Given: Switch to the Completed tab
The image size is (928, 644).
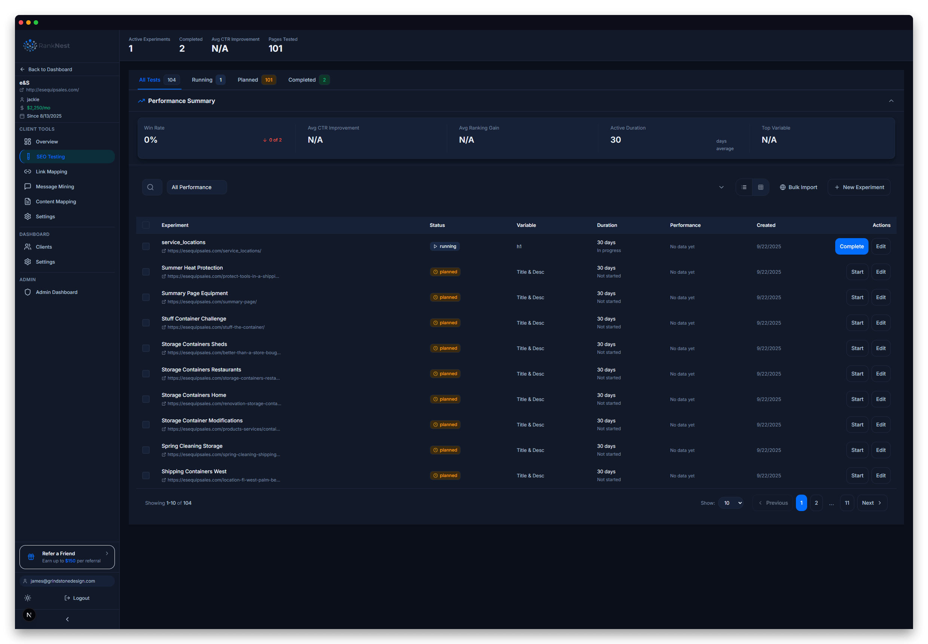Looking at the screenshot, I should tap(302, 79).
